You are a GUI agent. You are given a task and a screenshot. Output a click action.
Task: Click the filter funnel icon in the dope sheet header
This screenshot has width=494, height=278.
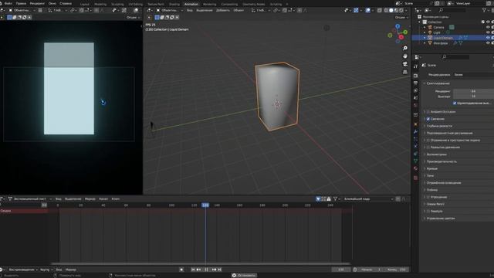pyautogui.click(x=336, y=199)
